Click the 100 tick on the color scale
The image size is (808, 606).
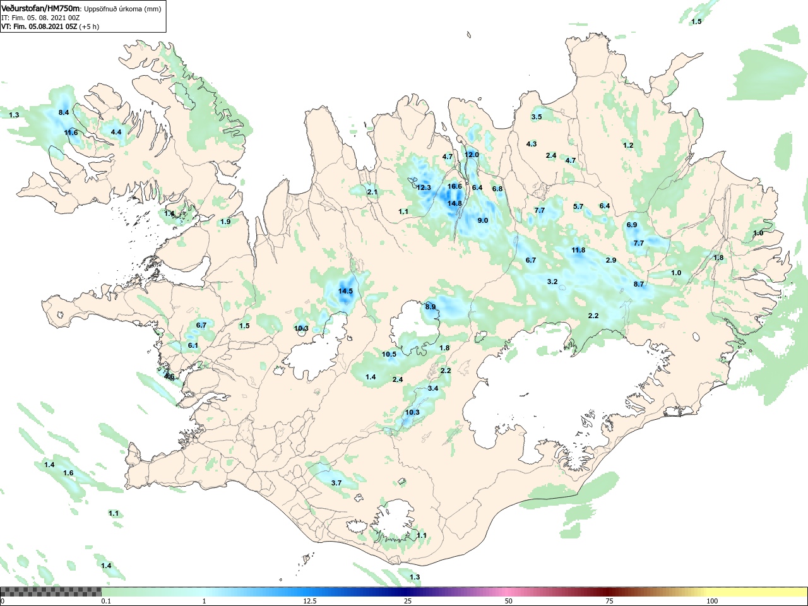pos(712,601)
